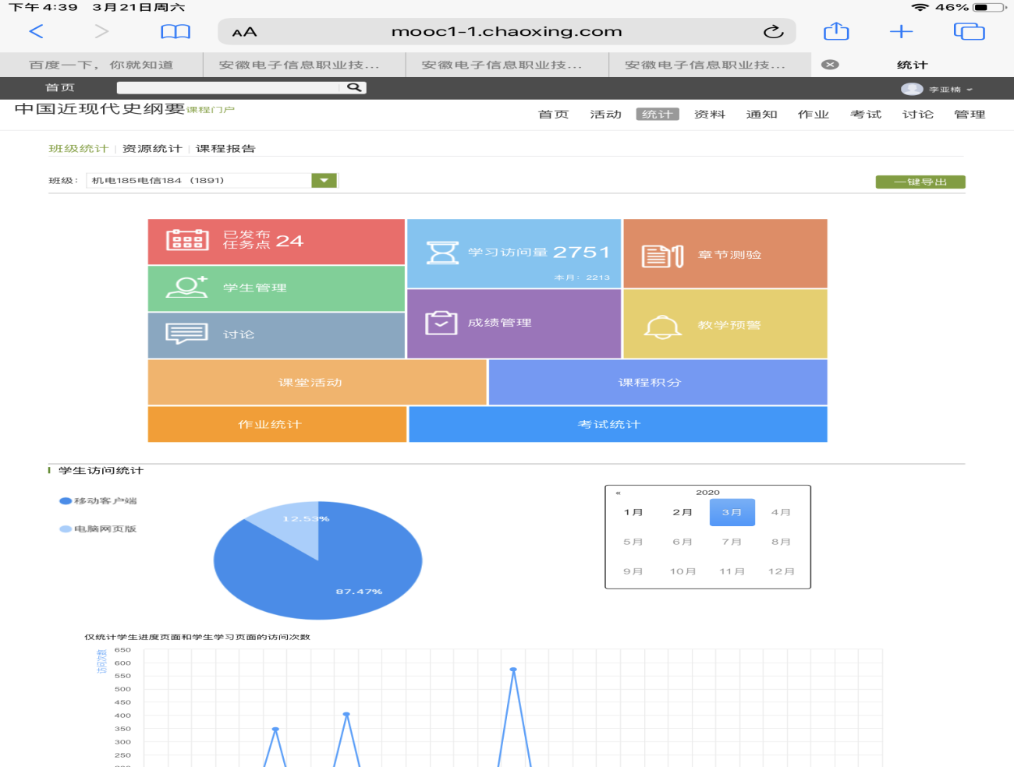1014x767 pixels.
Task: Open 资料 in the course menu
Action: pos(710,115)
